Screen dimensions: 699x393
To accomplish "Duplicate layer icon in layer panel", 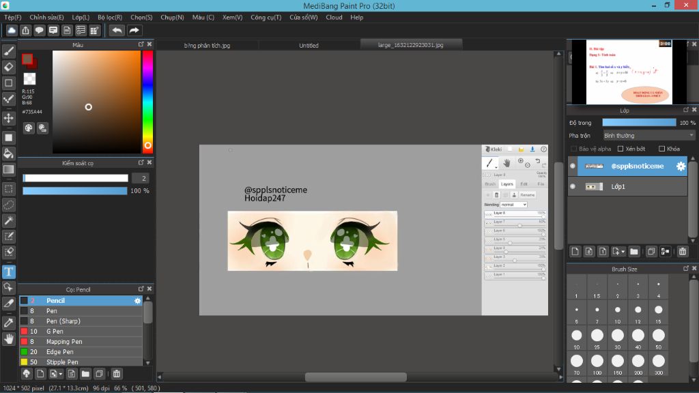I will tap(651, 252).
